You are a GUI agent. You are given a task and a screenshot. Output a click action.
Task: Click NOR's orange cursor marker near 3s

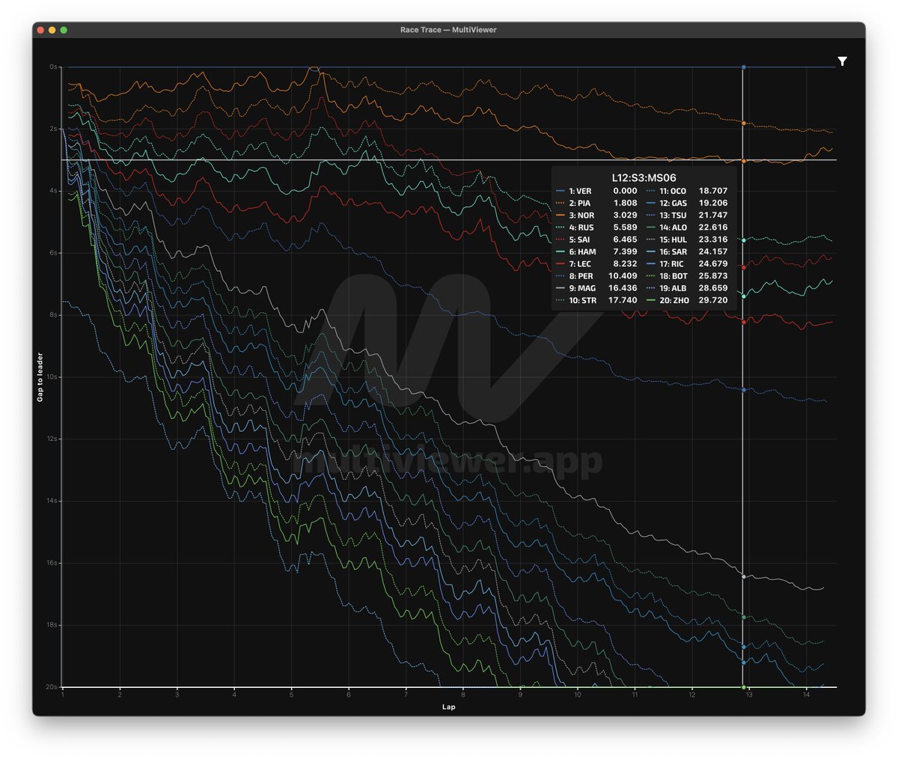tap(743, 161)
